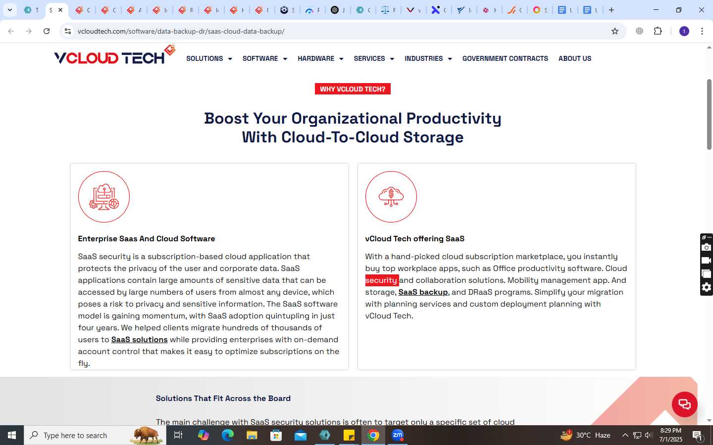The width and height of the screenshot is (713, 445).
Task: Open the Chrome extensions puzzle icon
Action: [x=658, y=31]
